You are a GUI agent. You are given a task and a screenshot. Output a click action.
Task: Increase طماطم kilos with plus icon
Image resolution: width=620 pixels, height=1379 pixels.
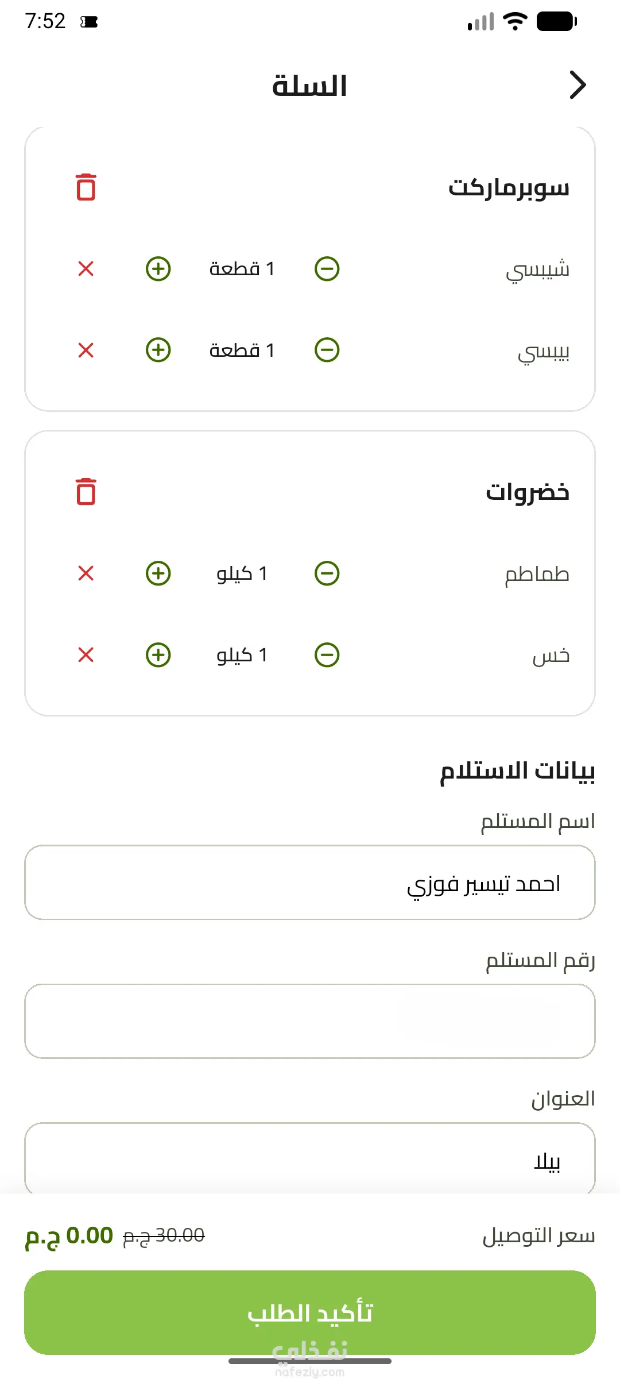coord(158,573)
